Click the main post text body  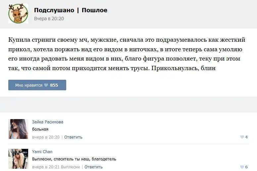pos(127,54)
